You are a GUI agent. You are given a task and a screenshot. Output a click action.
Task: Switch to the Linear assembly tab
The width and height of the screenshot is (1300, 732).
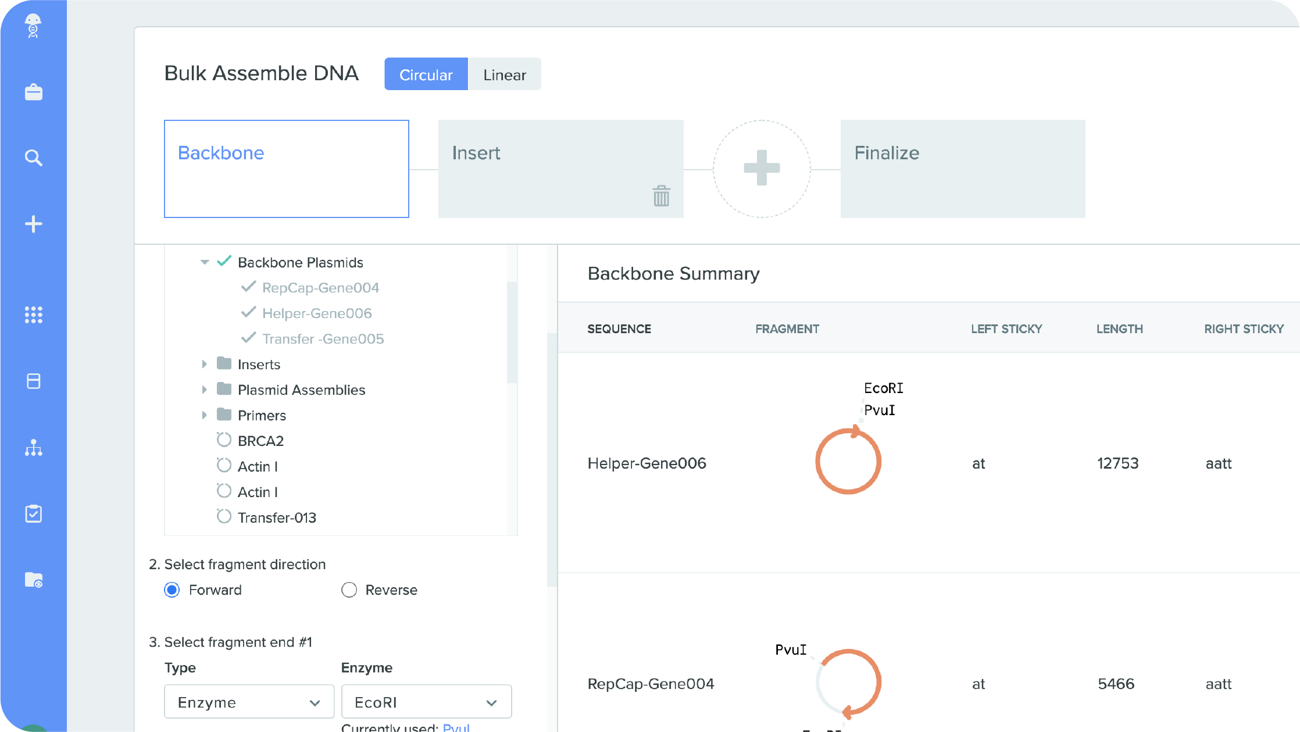[504, 74]
